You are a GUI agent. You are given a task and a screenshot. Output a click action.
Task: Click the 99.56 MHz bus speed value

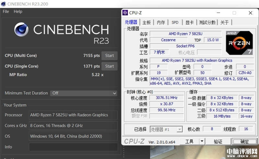[166, 110]
